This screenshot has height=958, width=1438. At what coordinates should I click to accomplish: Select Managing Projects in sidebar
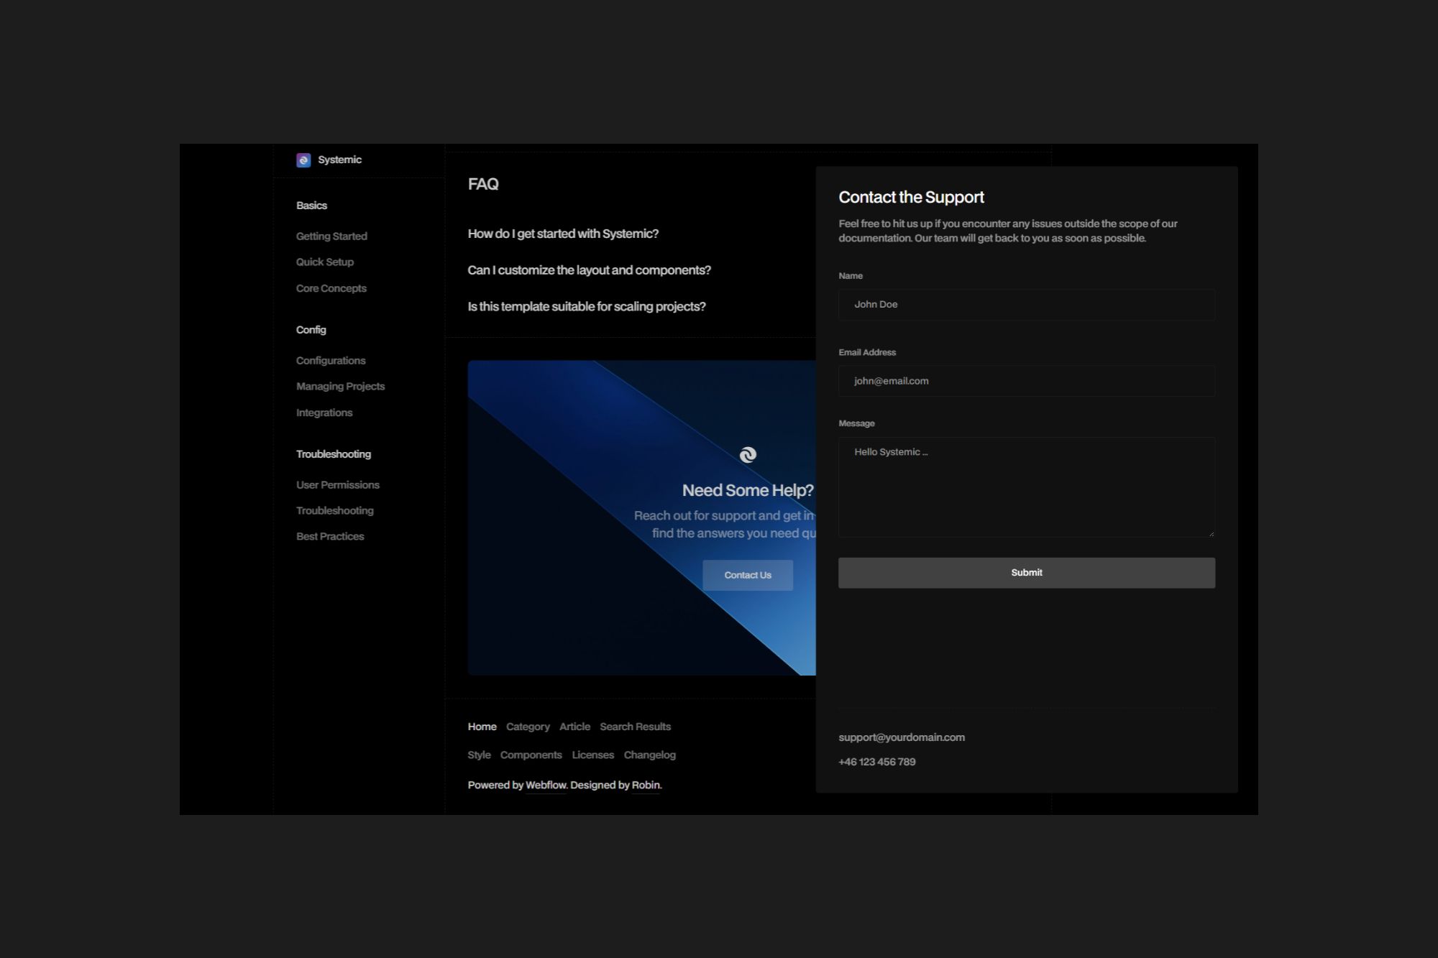point(340,386)
